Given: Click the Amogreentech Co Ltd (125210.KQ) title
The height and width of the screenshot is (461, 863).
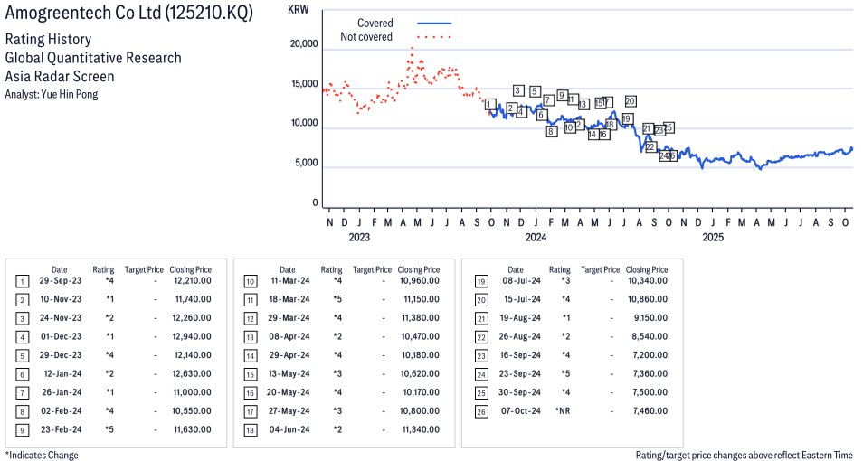Looking at the screenshot, I should tap(129, 13).
